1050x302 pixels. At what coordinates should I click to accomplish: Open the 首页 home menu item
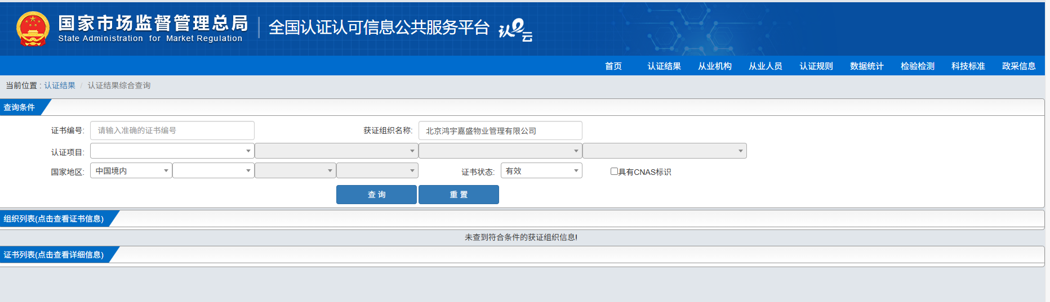pos(613,66)
